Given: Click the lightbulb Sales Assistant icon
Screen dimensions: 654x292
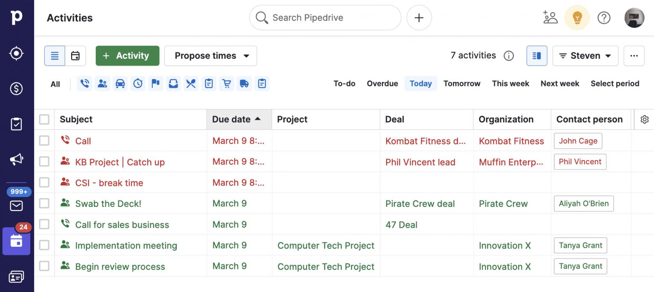Looking at the screenshot, I should coord(577,18).
